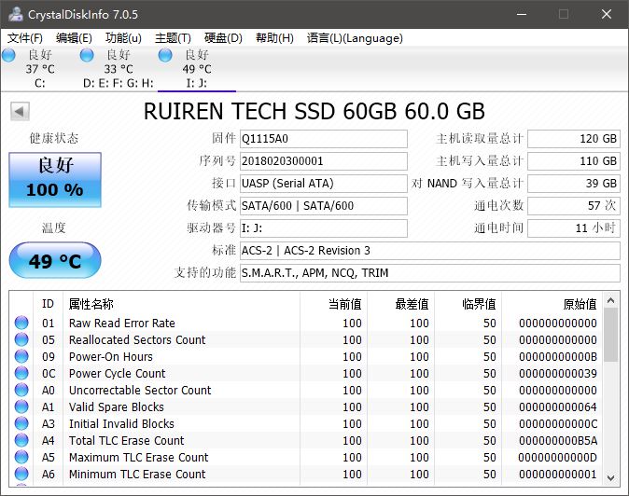This screenshot has height=496, width=629.
Task: Click the NAND writes value 39 GB
Action: (574, 184)
